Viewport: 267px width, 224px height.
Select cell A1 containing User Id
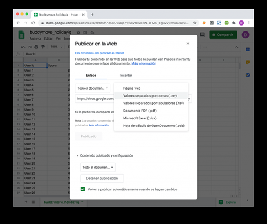35,65
